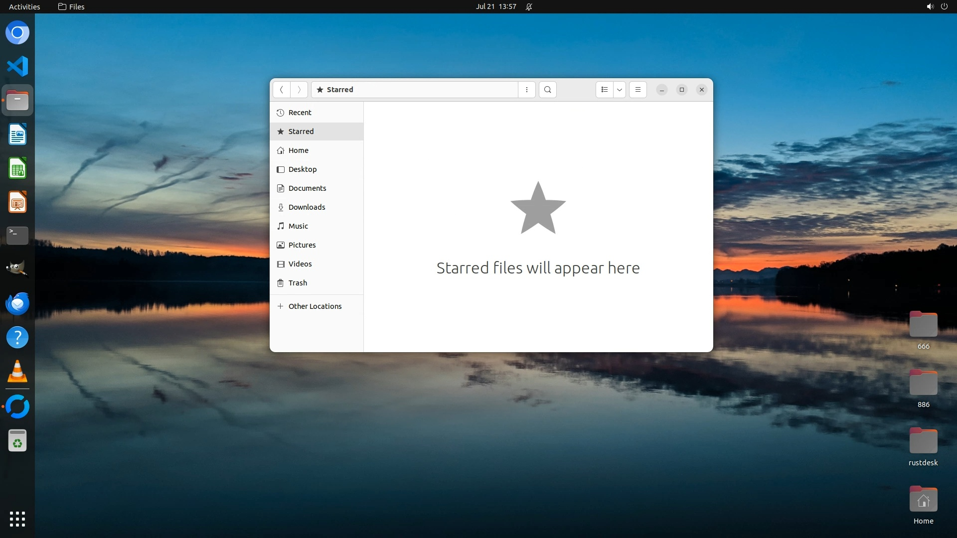This screenshot has width=957, height=538.
Task: Select Home in the sidebar
Action: [x=298, y=150]
